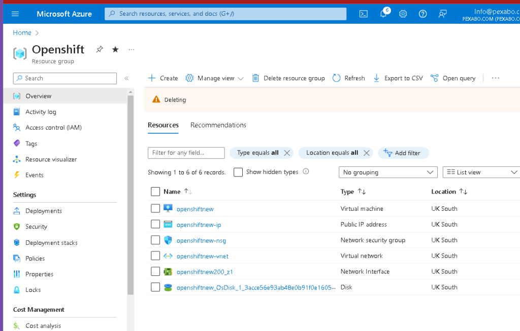The width and height of the screenshot is (520, 331).
Task: Remove the Type equals all filter
Action: click(287, 153)
